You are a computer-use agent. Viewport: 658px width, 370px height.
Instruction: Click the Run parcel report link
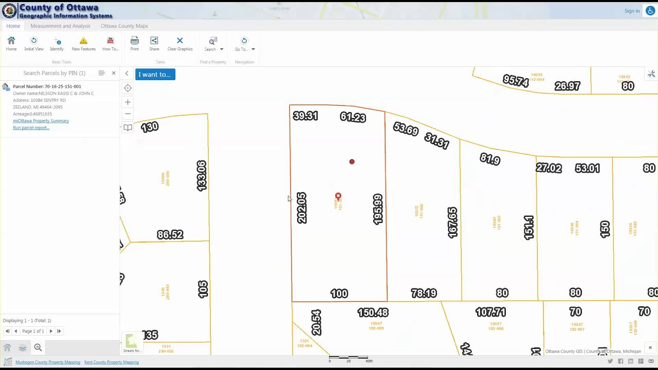(x=31, y=127)
